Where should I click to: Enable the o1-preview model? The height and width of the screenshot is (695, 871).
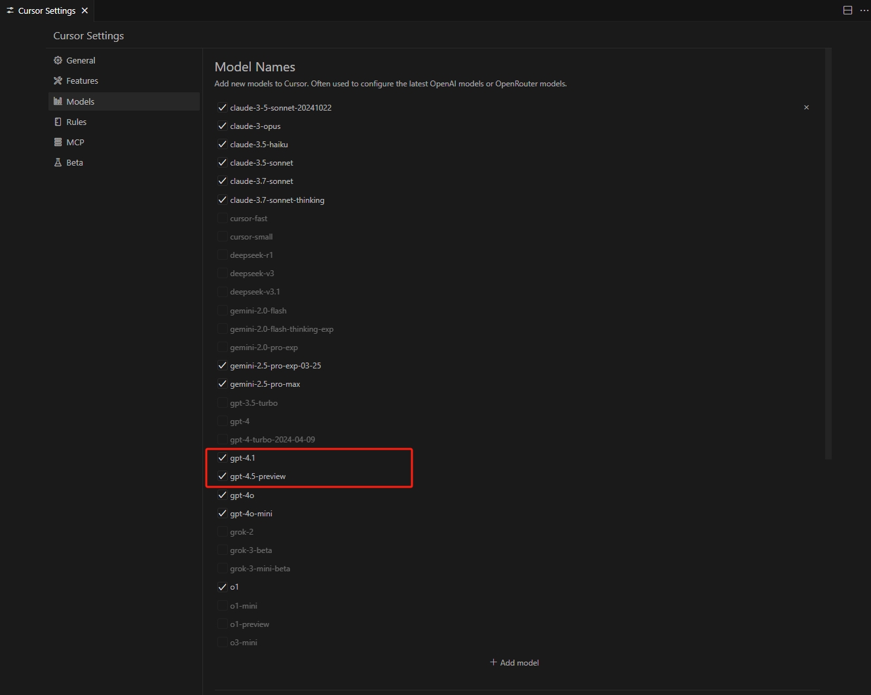click(222, 624)
